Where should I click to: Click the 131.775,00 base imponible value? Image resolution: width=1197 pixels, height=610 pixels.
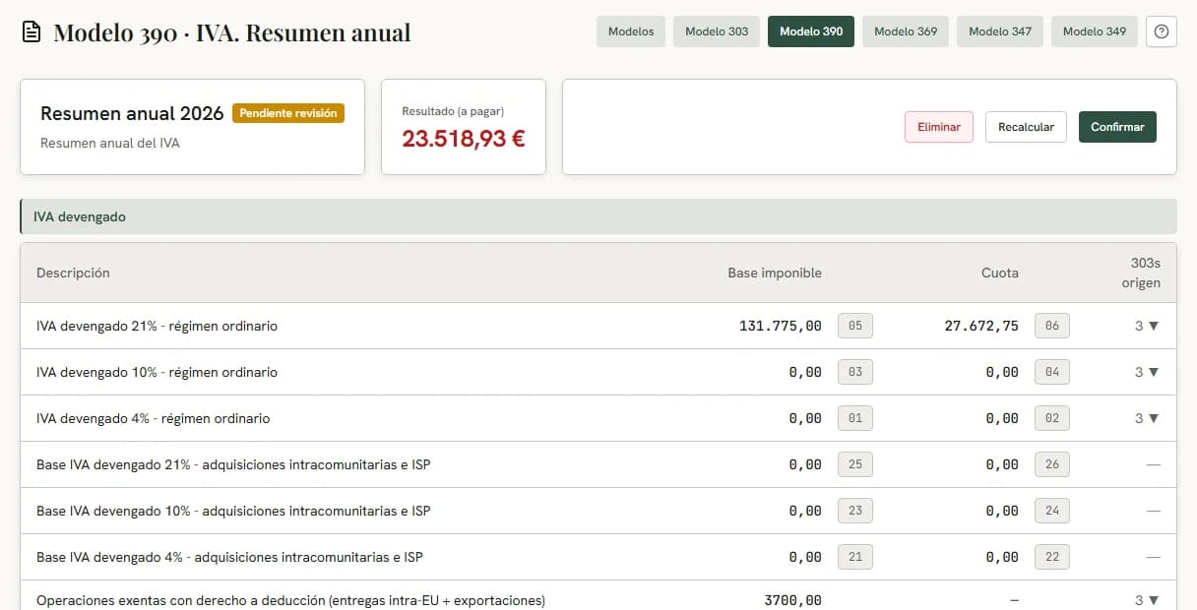tap(781, 326)
